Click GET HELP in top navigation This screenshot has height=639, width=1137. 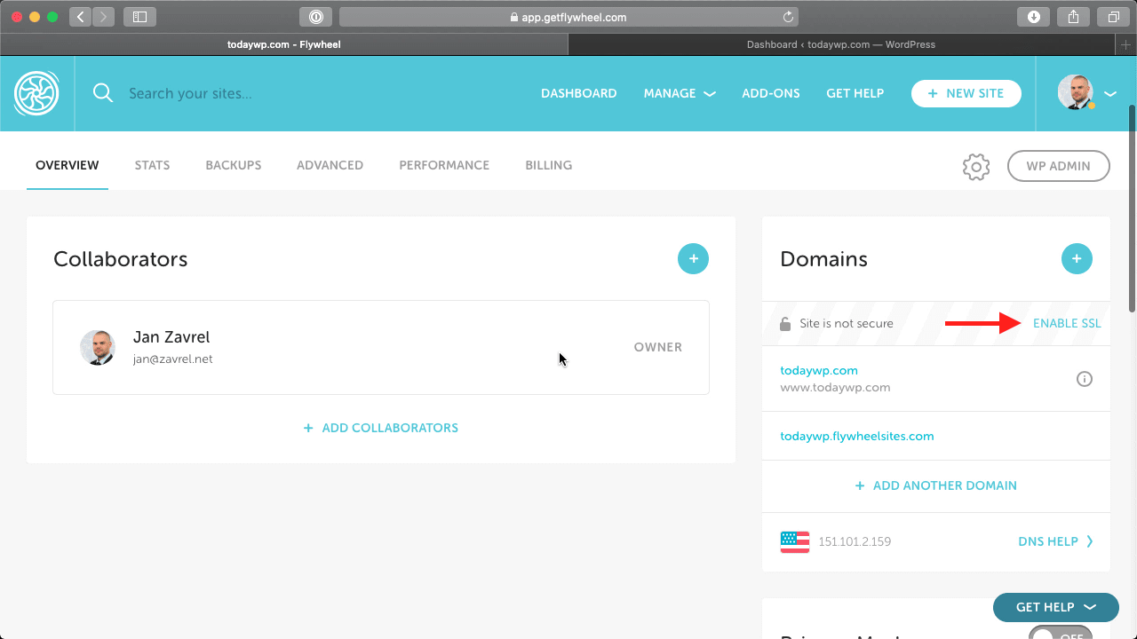point(855,93)
